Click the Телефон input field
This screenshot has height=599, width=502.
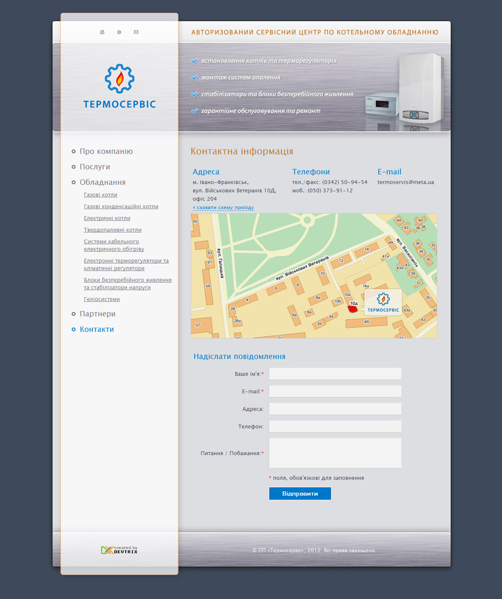[x=335, y=426]
